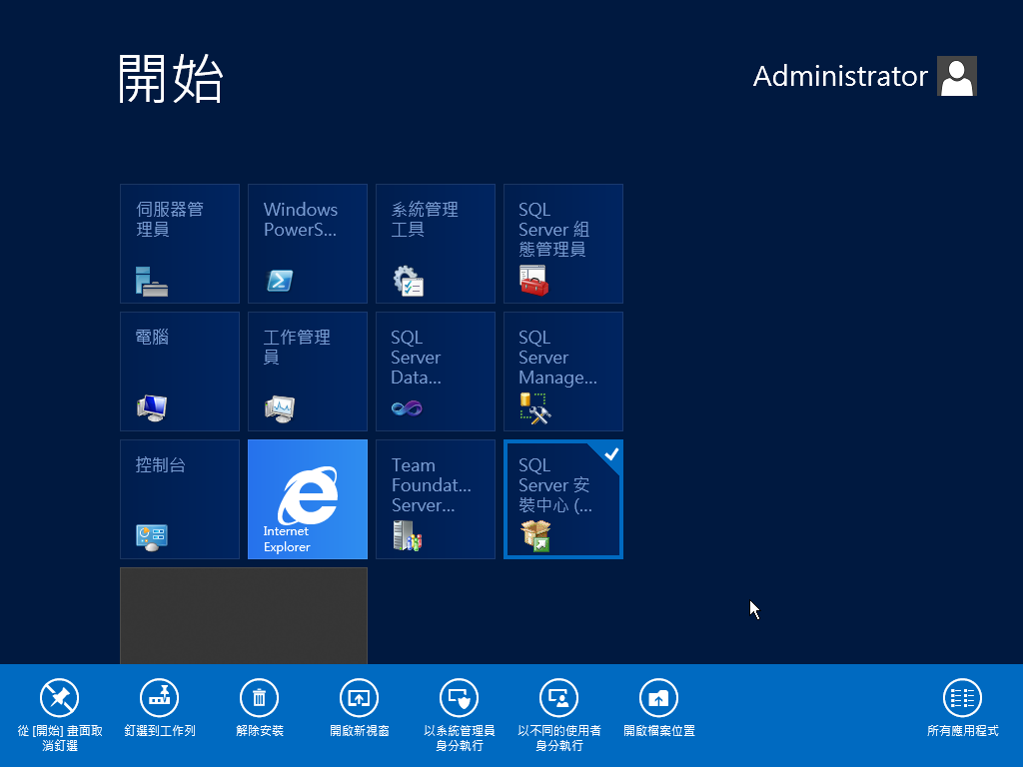This screenshot has width=1023, height=767.
Task: Click the SQL Server 安裝中心 tile
Action: pyautogui.click(x=563, y=499)
